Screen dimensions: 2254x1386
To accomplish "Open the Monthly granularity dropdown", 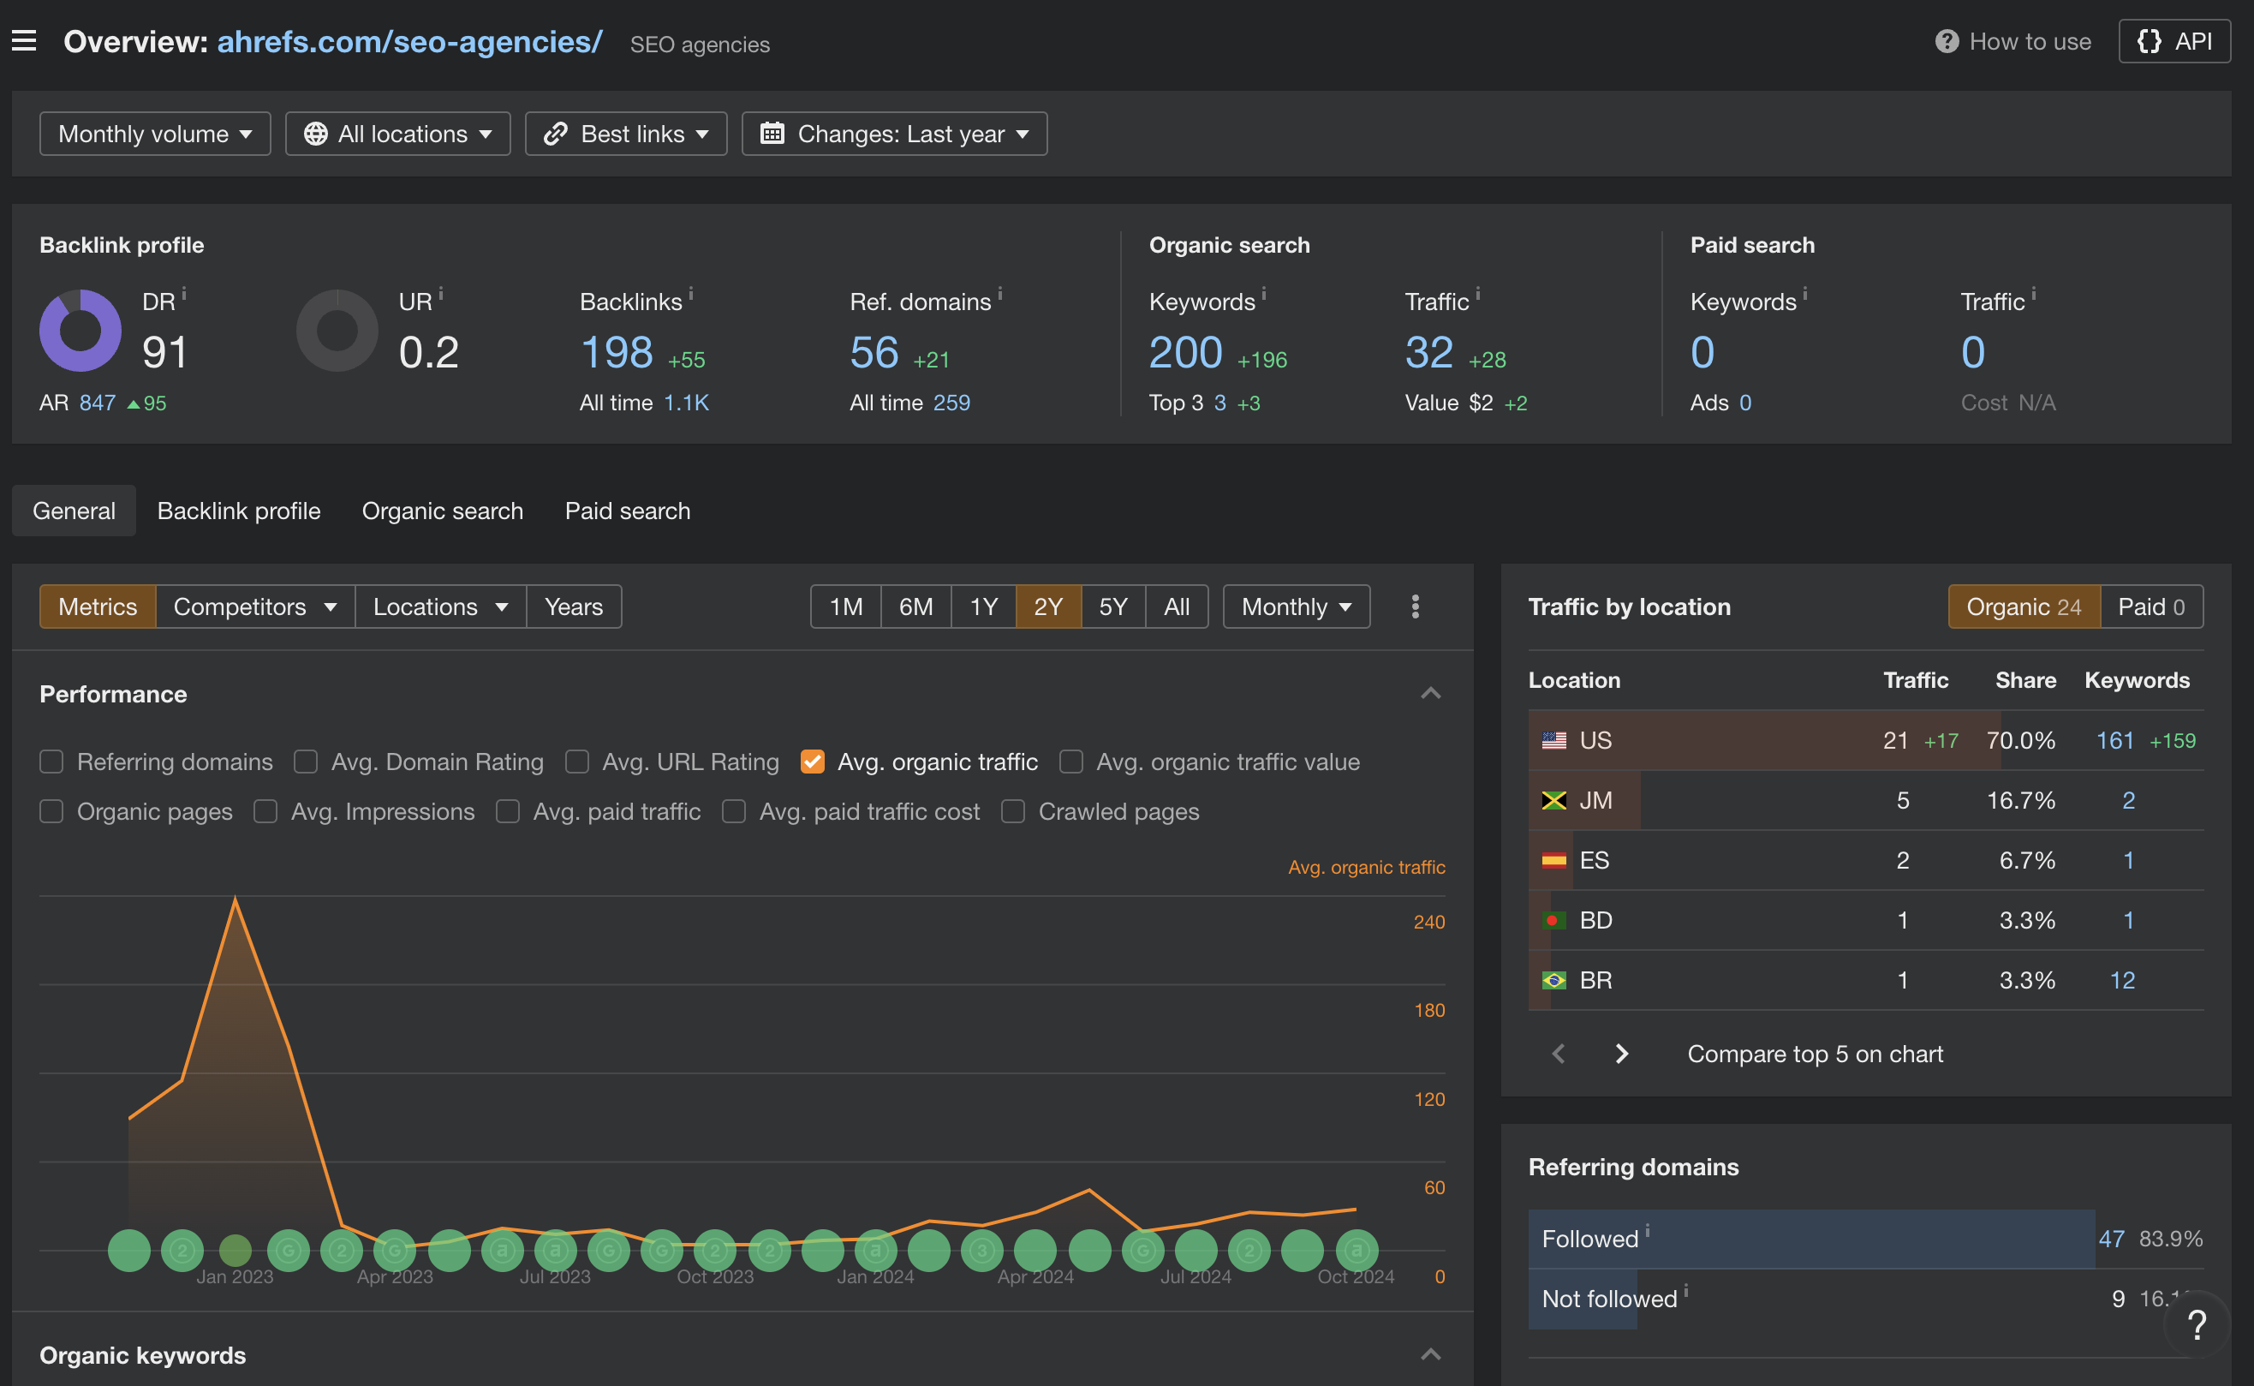I will (x=1297, y=606).
